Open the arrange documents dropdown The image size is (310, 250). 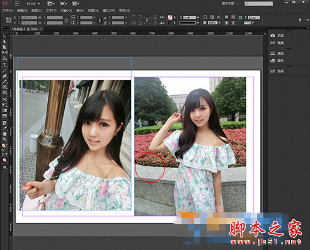pos(76,4)
